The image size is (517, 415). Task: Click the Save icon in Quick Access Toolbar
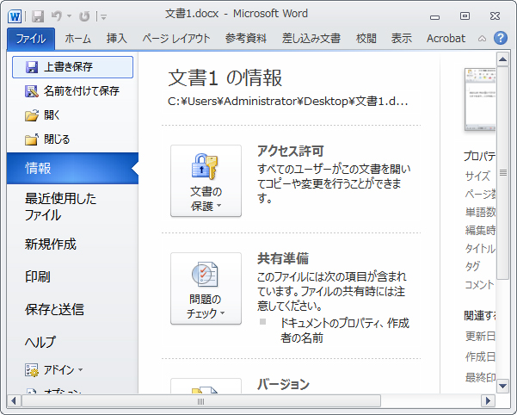tap(38, 16)
